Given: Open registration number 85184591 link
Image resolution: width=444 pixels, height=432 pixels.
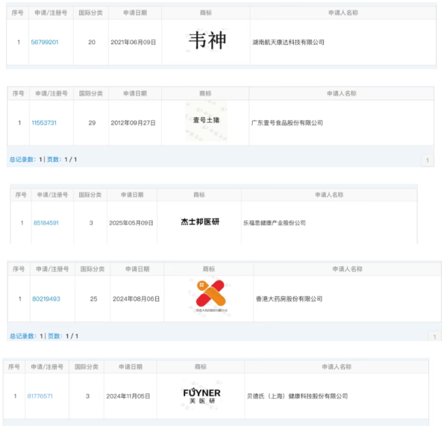Looking at the screenshot, I should 46,223.
